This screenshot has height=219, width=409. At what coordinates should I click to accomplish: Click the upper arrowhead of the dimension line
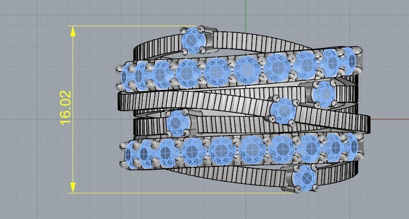click(x=73, y=31)
